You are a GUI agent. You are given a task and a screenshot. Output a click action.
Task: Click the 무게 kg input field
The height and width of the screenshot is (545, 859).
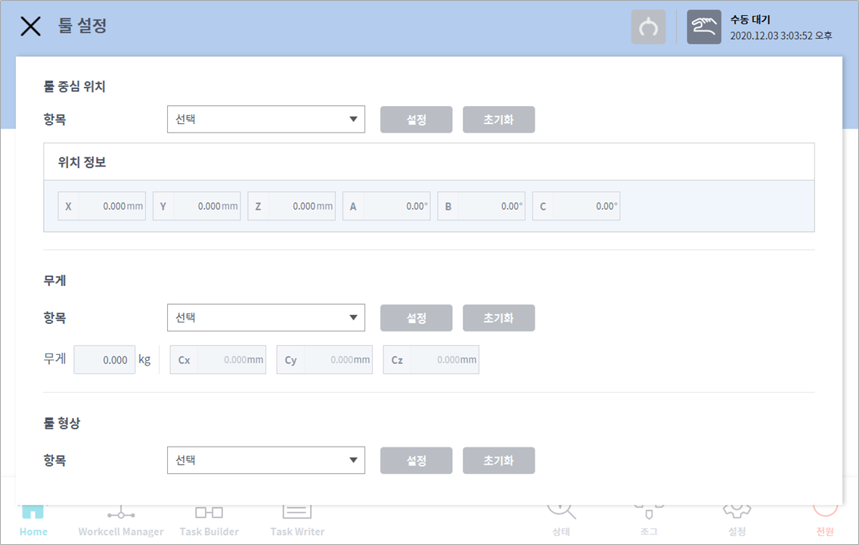104,360
